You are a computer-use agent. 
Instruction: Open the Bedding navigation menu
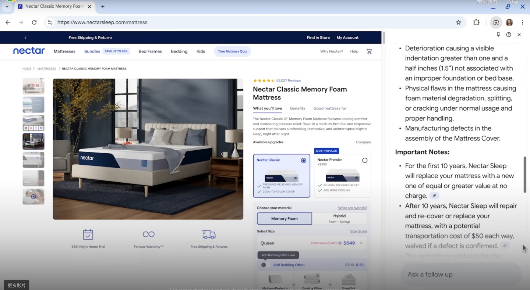179,51
